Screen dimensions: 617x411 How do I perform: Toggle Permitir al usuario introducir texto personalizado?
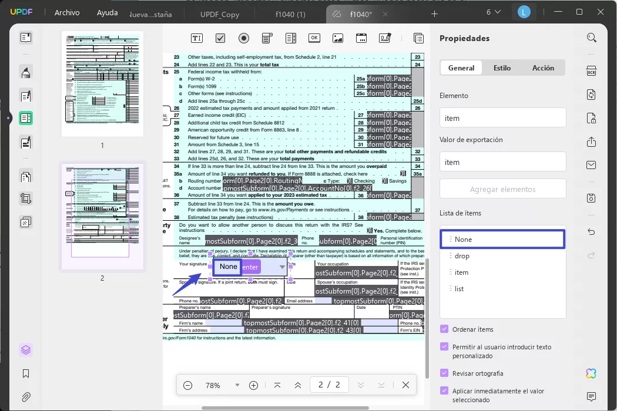point(444,346)
